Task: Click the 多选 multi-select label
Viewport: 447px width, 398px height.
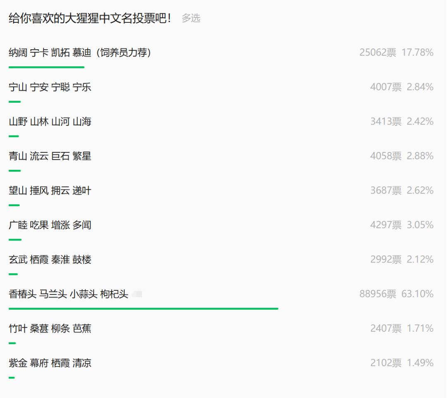Action: [191, 18]
